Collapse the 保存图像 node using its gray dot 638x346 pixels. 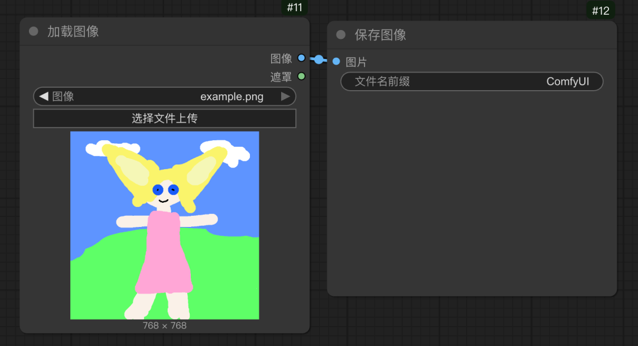(341, 35)
